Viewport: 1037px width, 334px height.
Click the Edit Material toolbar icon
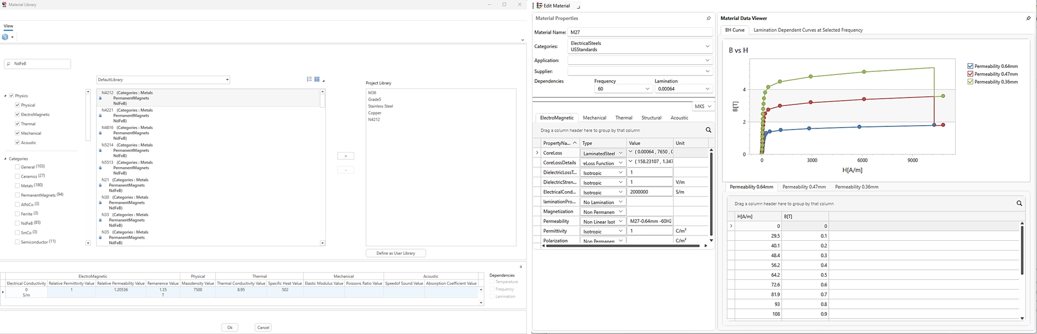click(x=539, y=5)
